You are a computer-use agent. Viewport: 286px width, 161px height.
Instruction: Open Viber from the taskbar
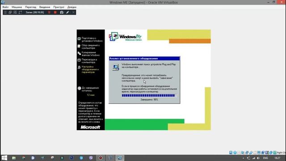tap(91, 158)
